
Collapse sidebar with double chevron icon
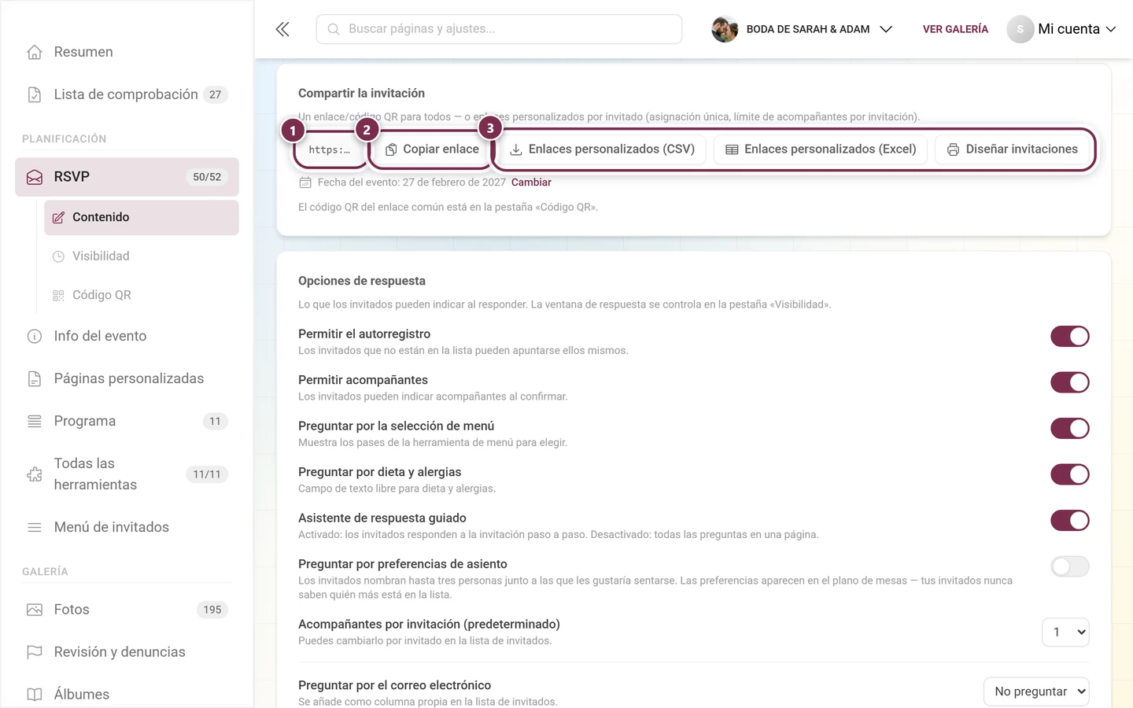[x=282, y=29]
